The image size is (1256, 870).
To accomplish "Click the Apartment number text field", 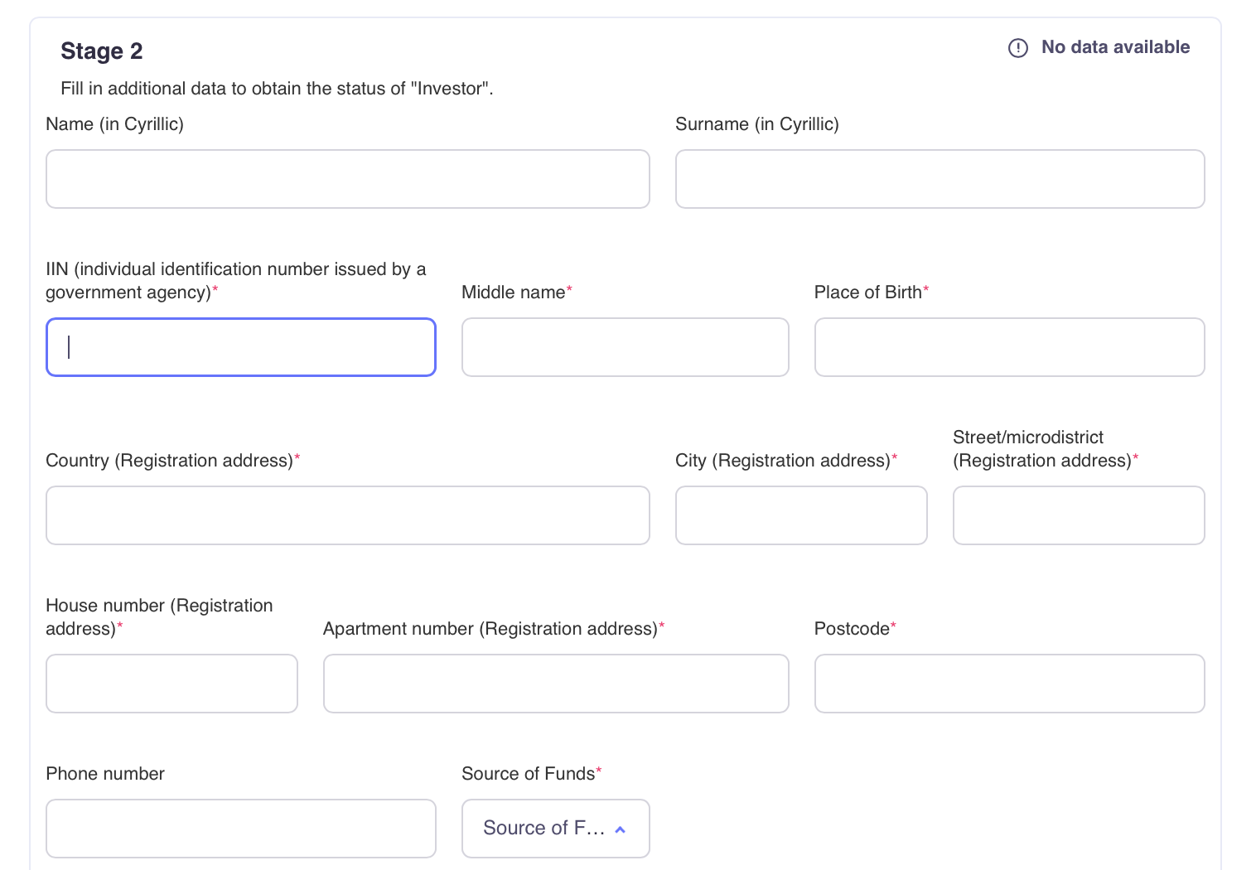I will [555, 684].
